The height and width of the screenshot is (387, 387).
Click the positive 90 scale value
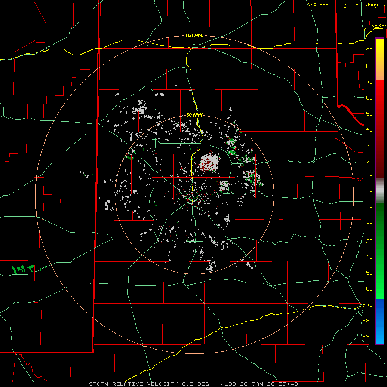pos(369,50)
